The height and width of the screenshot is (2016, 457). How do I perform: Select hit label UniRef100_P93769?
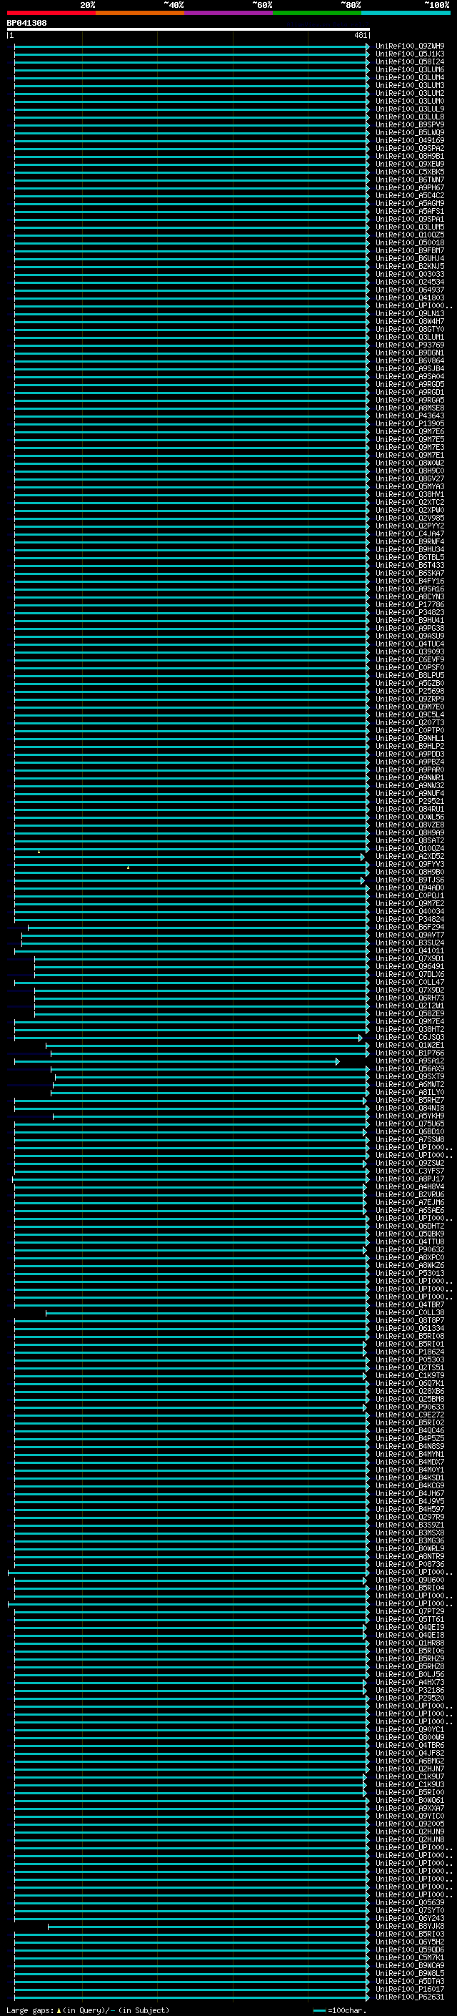coord(410,345)
